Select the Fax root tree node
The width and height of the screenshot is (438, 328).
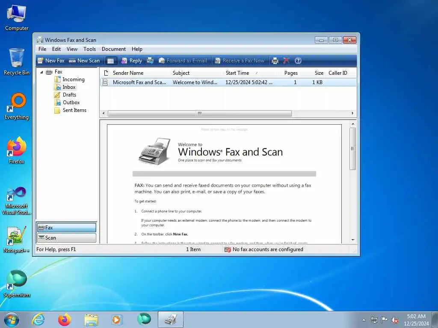[58, 72]
